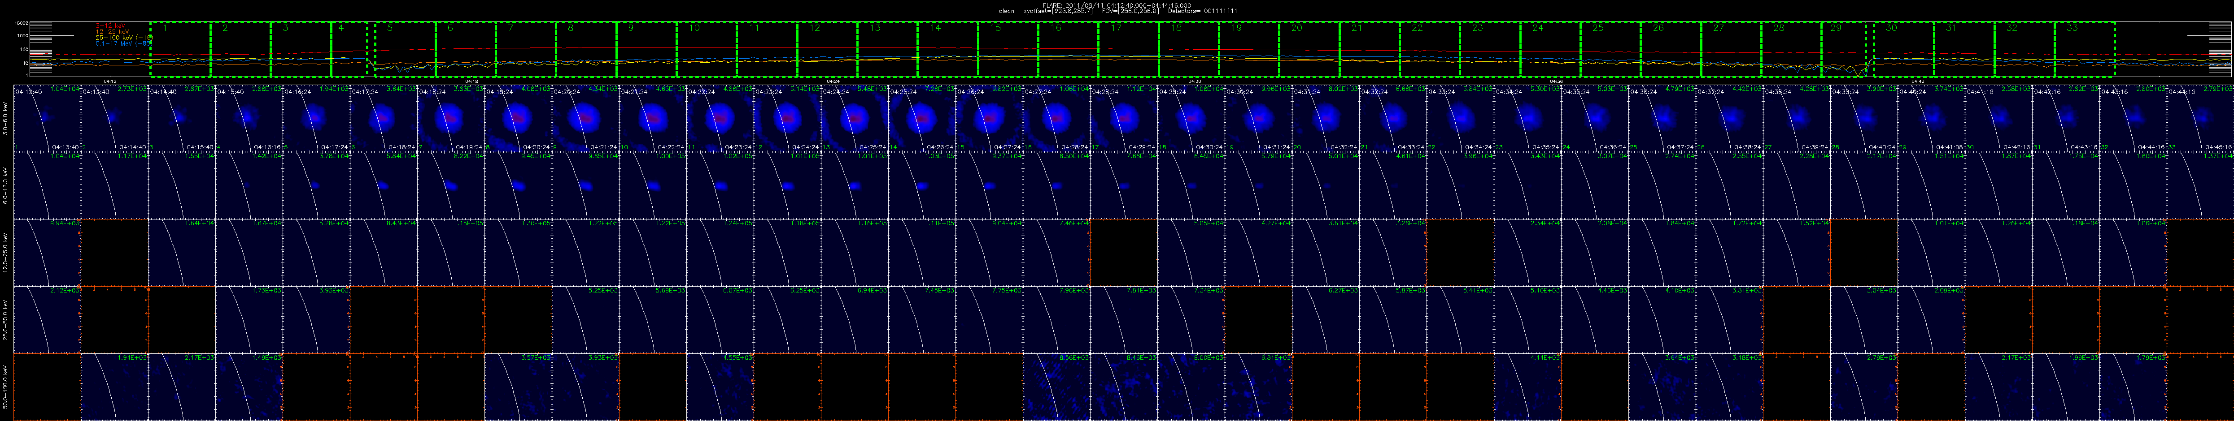
Task: Open the 3.0-6.0 keV image starting 04:28:24
Action: point(1125,118)
